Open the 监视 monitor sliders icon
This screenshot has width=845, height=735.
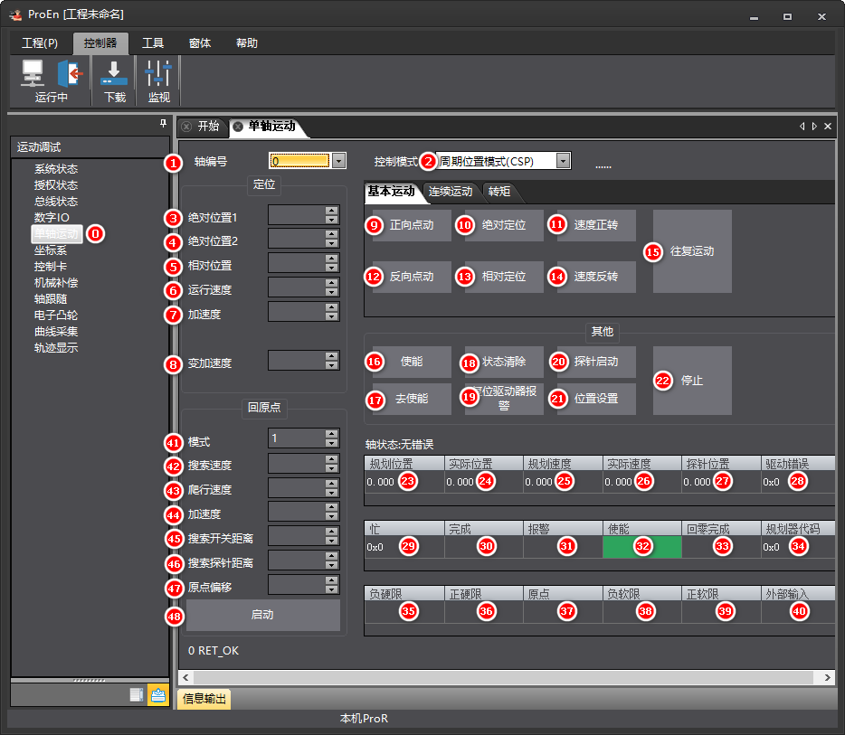click(158, 73)
